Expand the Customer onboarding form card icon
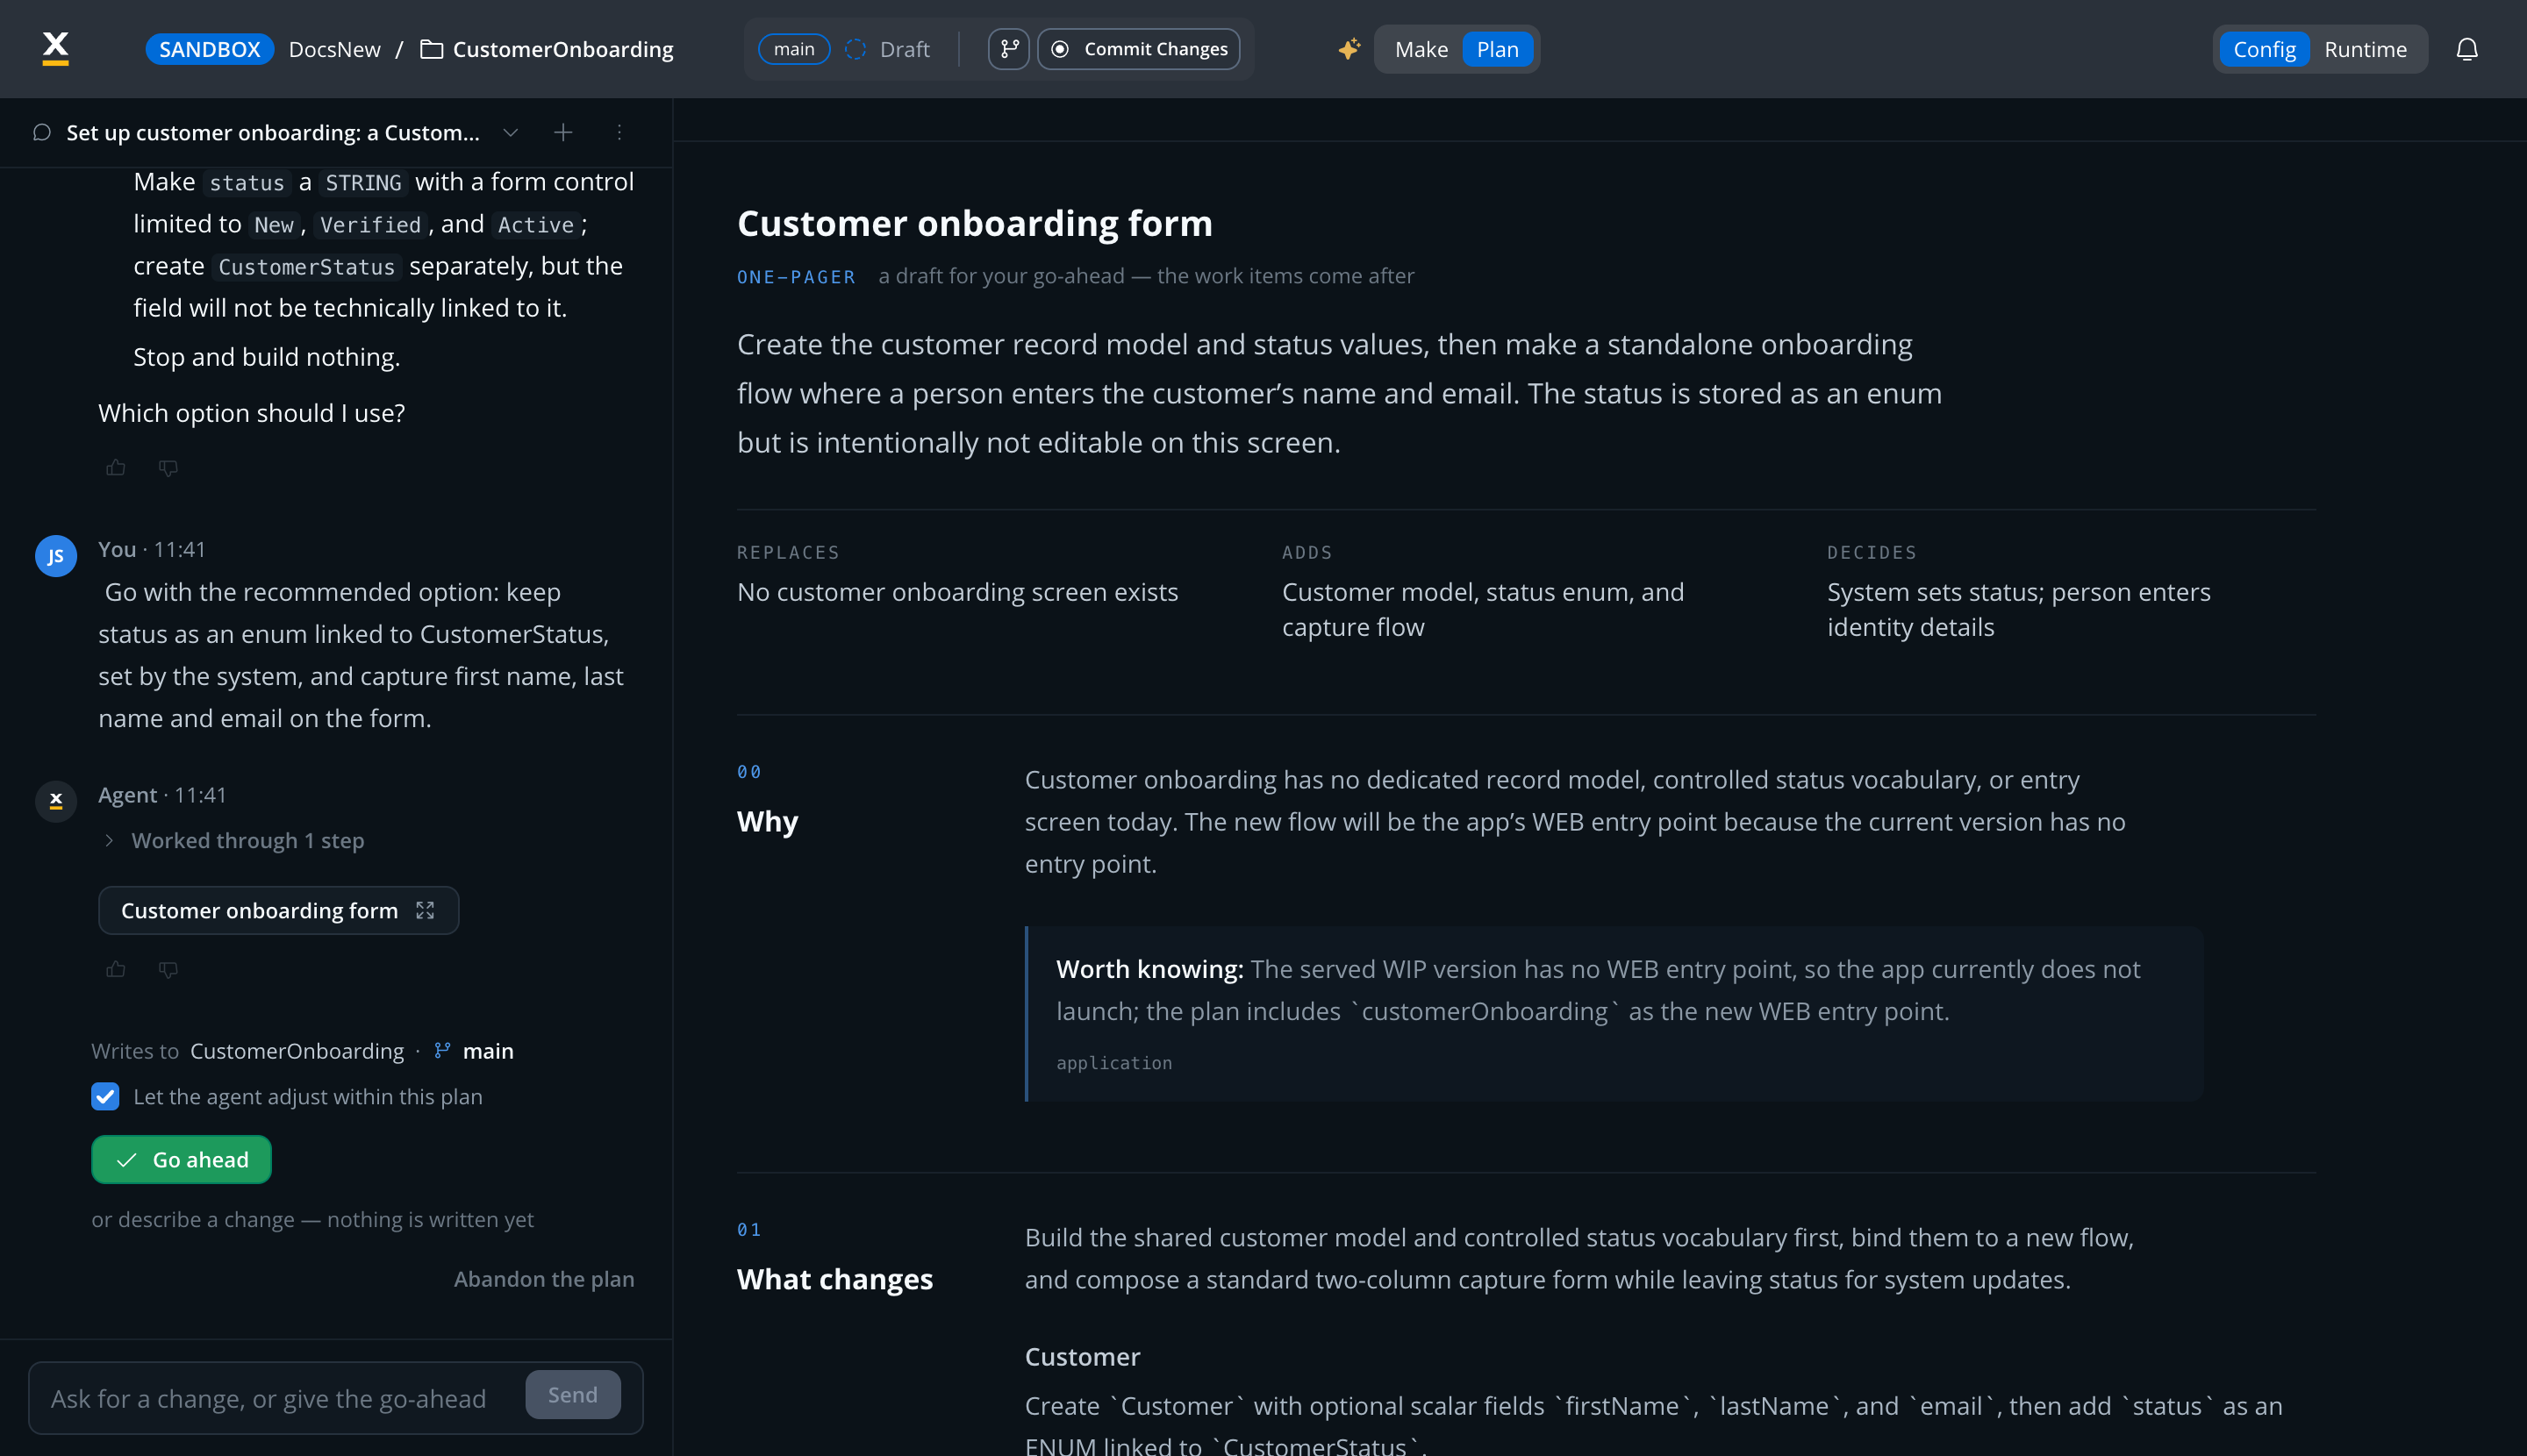The image size is (2527, 1456). (x=426, y=910)
